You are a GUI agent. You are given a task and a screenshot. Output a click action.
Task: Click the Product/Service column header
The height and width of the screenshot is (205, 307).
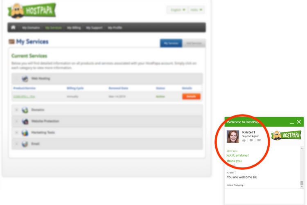point(24,88)
